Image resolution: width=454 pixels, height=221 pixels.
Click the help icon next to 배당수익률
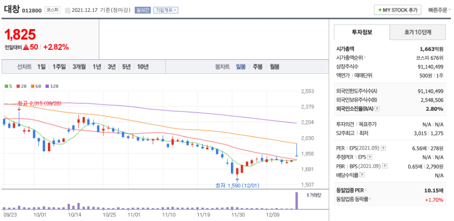[x=362, y=175]
